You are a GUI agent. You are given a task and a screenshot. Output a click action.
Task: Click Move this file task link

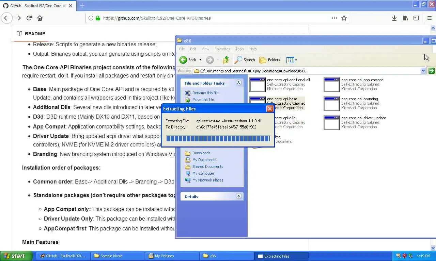pos(203,100)
